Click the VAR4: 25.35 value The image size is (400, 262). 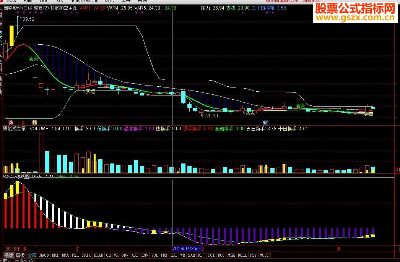pyautogui.click(x=120, y=8)
